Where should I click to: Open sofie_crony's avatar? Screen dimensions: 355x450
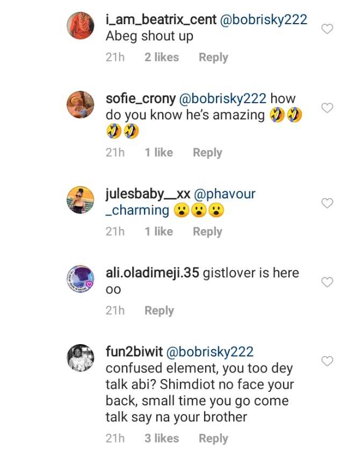pyautogui.click(x=81, y=104)
